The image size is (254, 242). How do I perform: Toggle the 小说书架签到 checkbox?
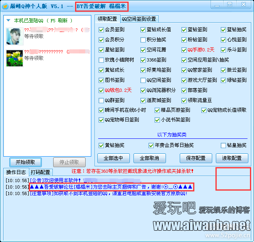157,120
